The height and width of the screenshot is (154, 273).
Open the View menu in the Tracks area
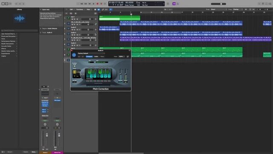pyautogui.click(x=88, y=9)
